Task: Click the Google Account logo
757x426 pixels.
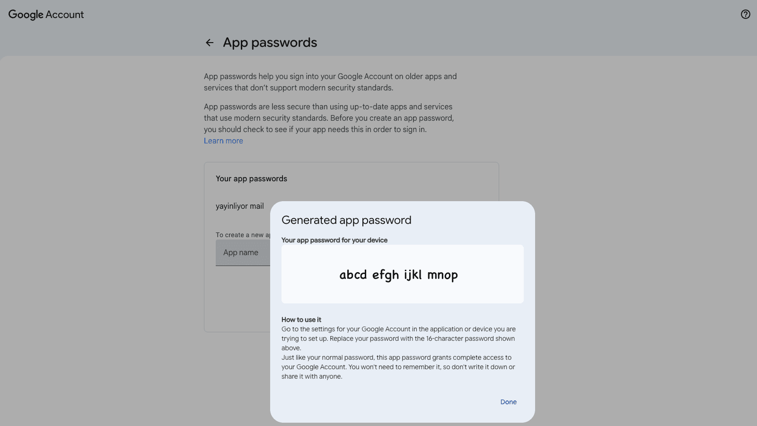Action: [x=46, y=15]
